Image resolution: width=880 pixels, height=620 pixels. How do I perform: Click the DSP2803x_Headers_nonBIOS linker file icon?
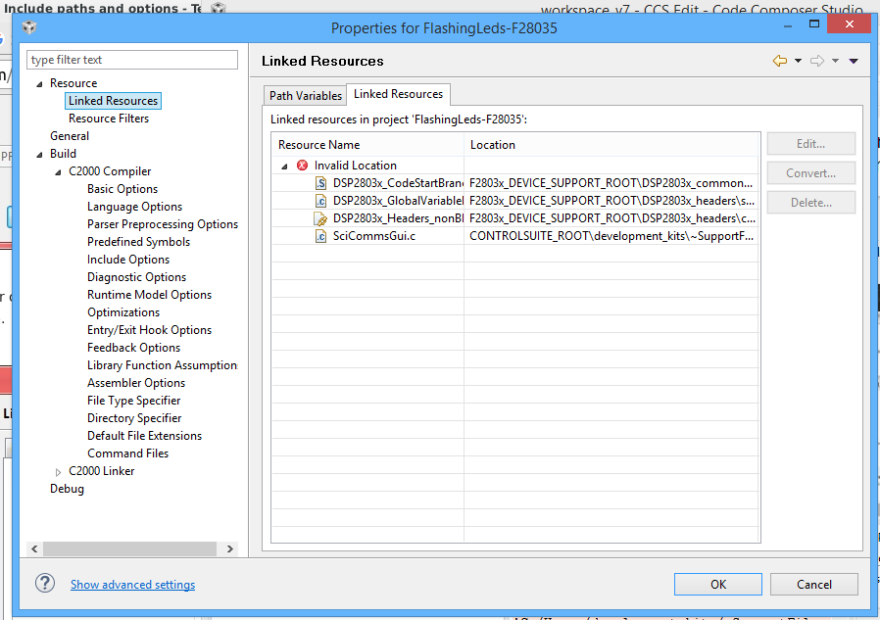(x=320, y=218)
